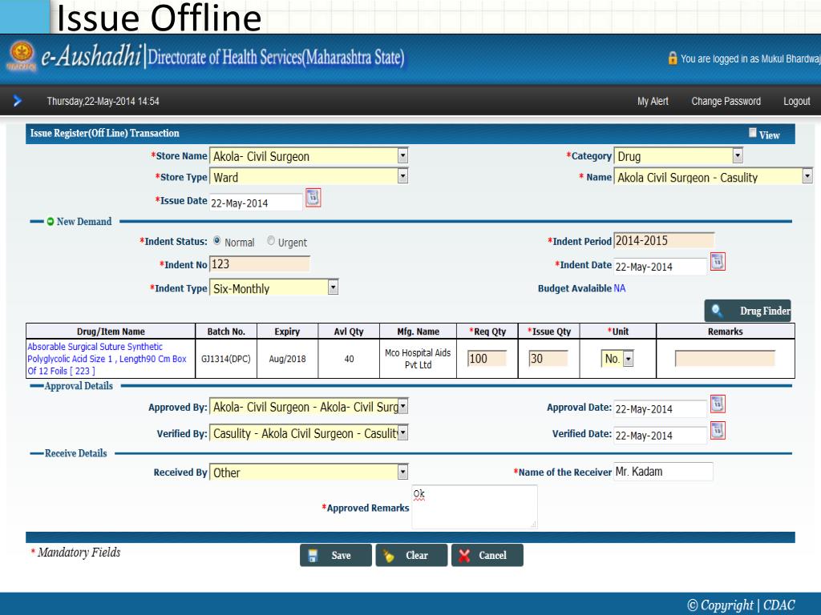Click the Indent No field containing 123
The image size is (821, 615).
tap(259, 264)
